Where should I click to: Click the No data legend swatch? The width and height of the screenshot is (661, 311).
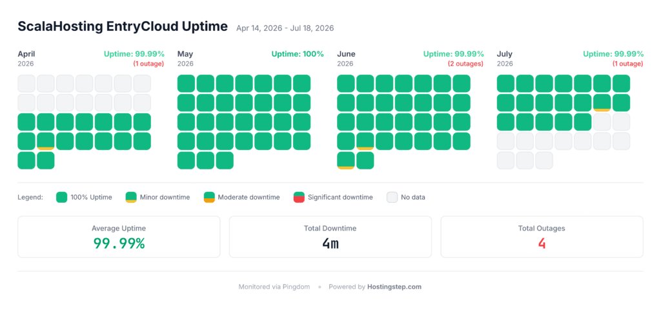[x=392, y=197]
